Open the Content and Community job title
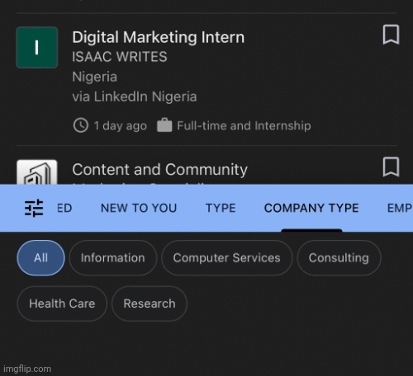Viewport: 413px width, 376px height. [159, 170]
